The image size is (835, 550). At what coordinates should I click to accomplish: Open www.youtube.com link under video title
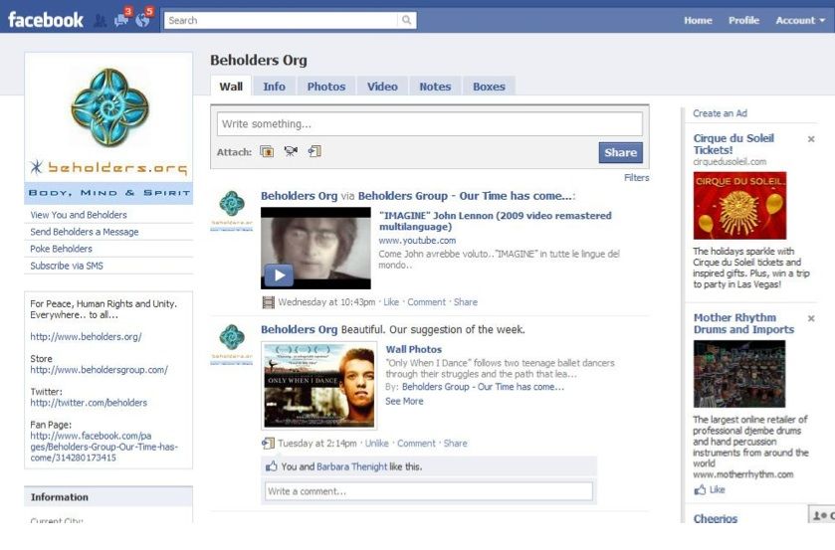[x=417, y=241]
